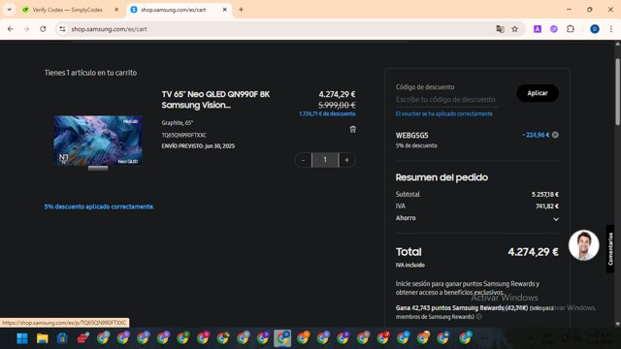Click the 'Graphite, 65"' variant text
The width and height of the screenshot is (621, 349).
pyautogui.click(x=177, y=123)
